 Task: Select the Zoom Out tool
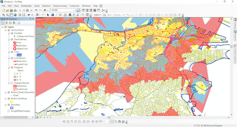tap(7, 15)
